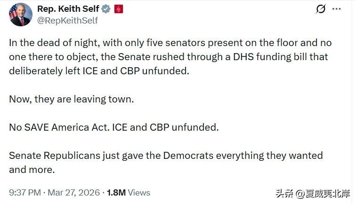Click the display name Rep. Keith Self

point(69,9)
